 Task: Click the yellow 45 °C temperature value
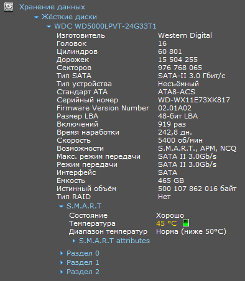pos(167,223)
